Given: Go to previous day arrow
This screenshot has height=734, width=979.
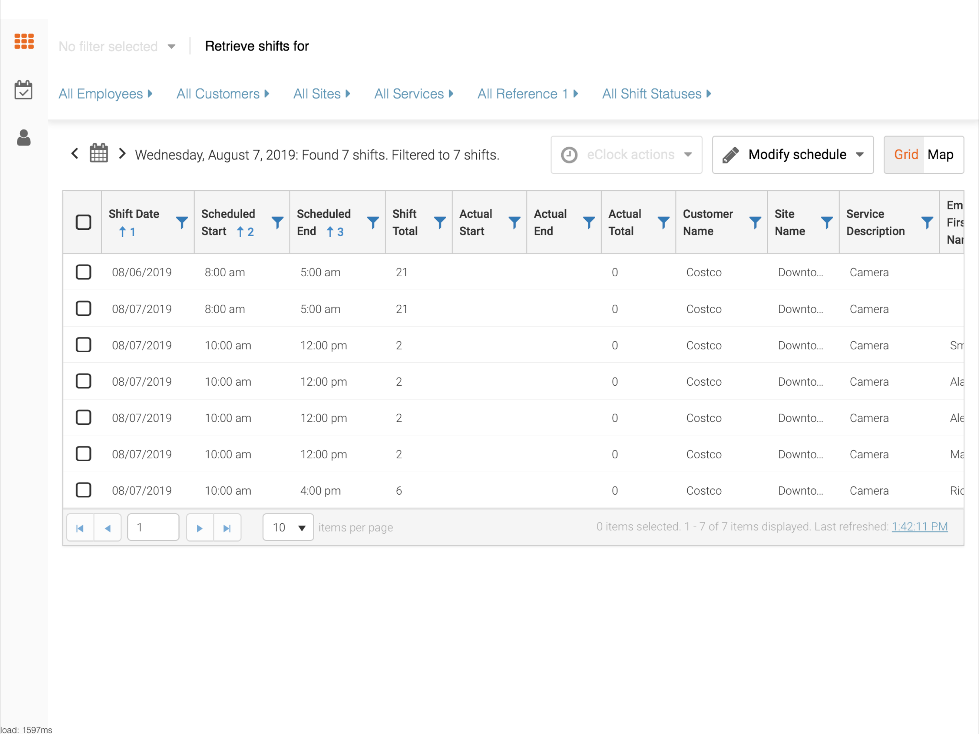Looking at the screenshot, I should 75,154.
